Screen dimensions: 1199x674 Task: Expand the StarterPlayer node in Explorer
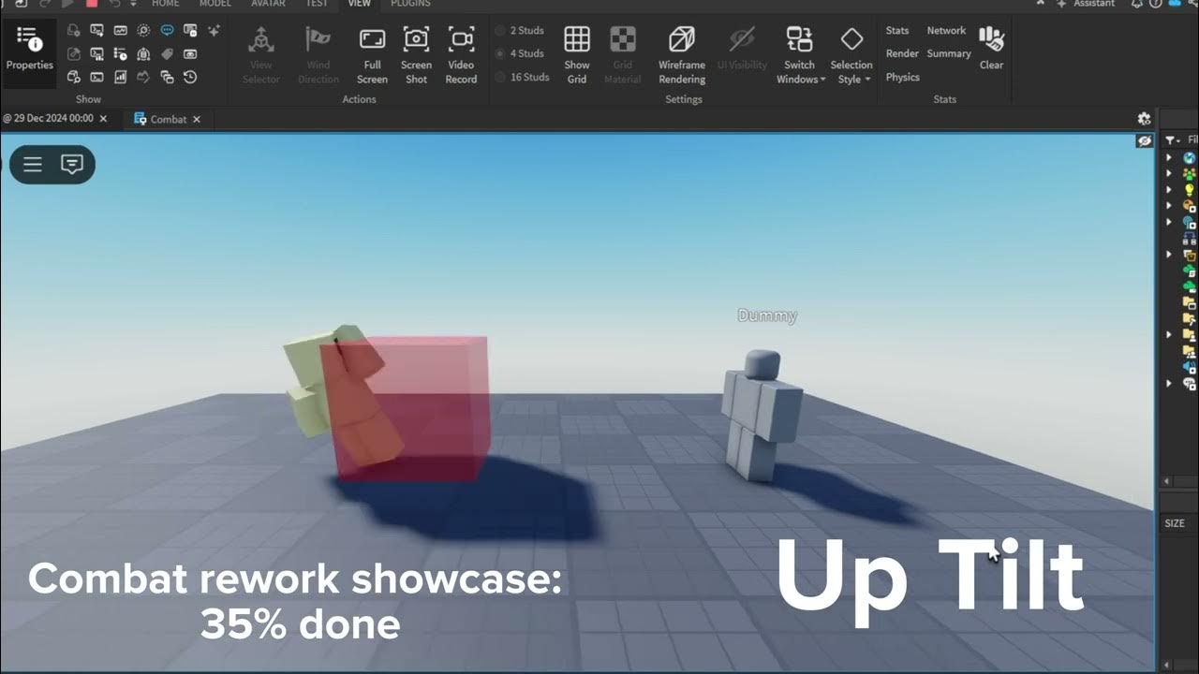(1169, 334)
